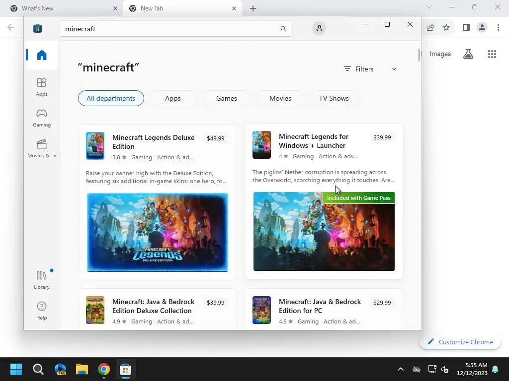
Task: Click the $39.99 price on Legends for Windows
Action: (x=382, y=137)
